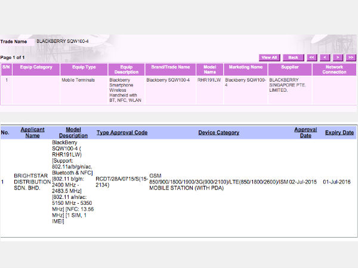Click the S/N column header
Viewport: 358px width, 268px height.
pyautogui.click(x=6, y=69)
